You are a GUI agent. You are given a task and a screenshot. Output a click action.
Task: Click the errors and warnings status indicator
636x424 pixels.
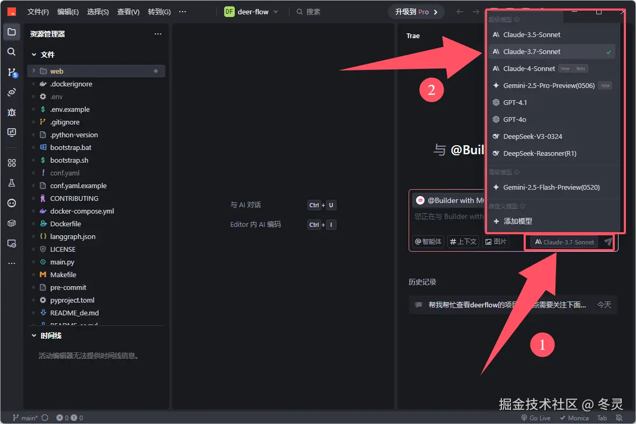(x=69, y=418)
